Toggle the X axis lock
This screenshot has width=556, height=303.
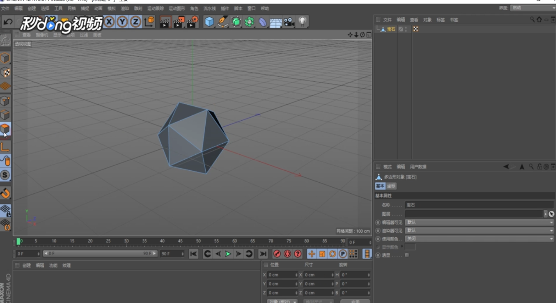[109, 22]
